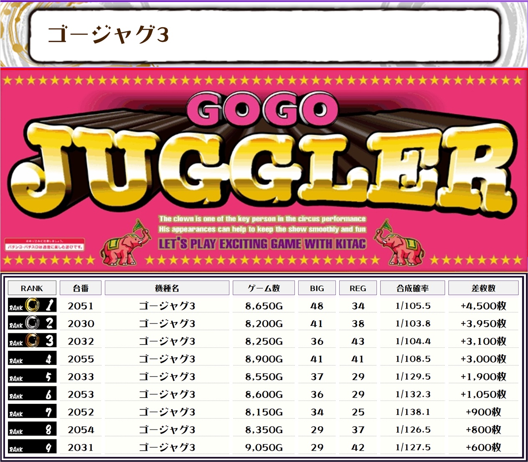Click the silver Rank 2 medal icon
This screenshot has height=462, width=528.
(32, 323)
